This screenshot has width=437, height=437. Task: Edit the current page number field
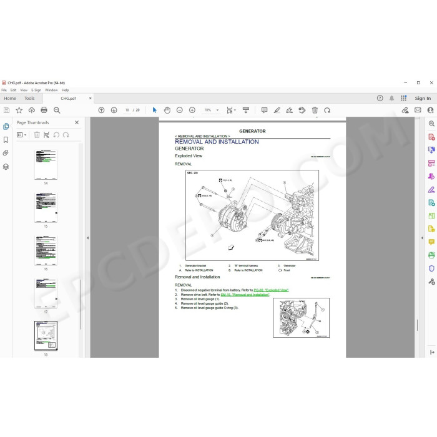click(127, 110)
